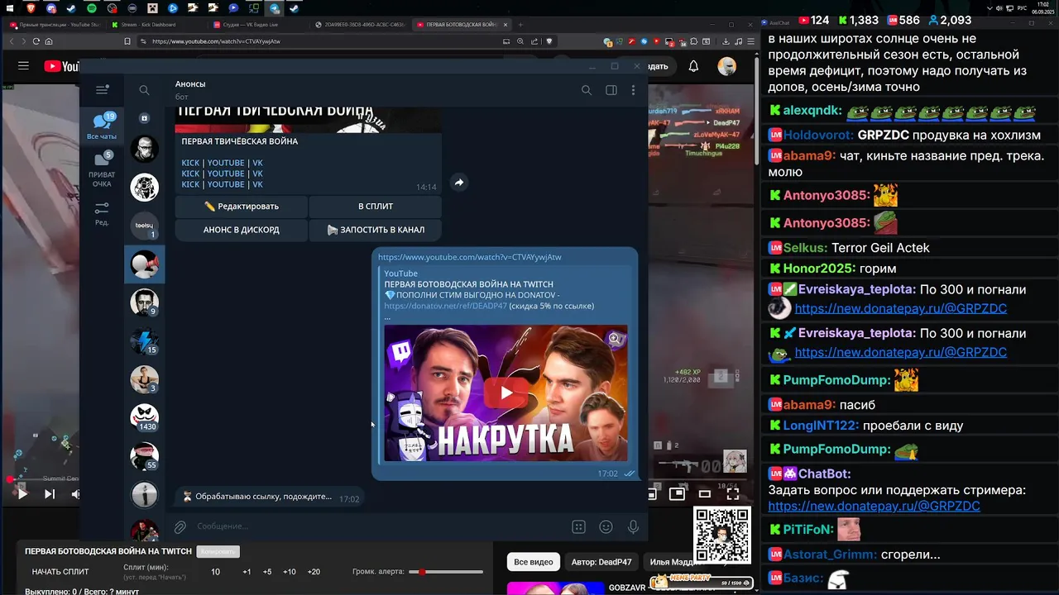The width and height of the screenshot is (1059, 595).
Task: Click the 'В СПЛИТ' bot button
Action: (376, 207)
